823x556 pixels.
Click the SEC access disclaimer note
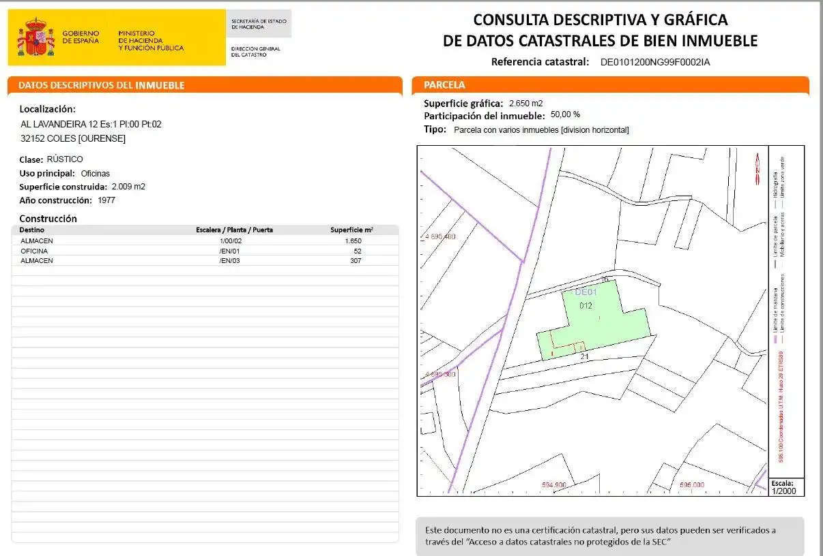click(609, 536)
